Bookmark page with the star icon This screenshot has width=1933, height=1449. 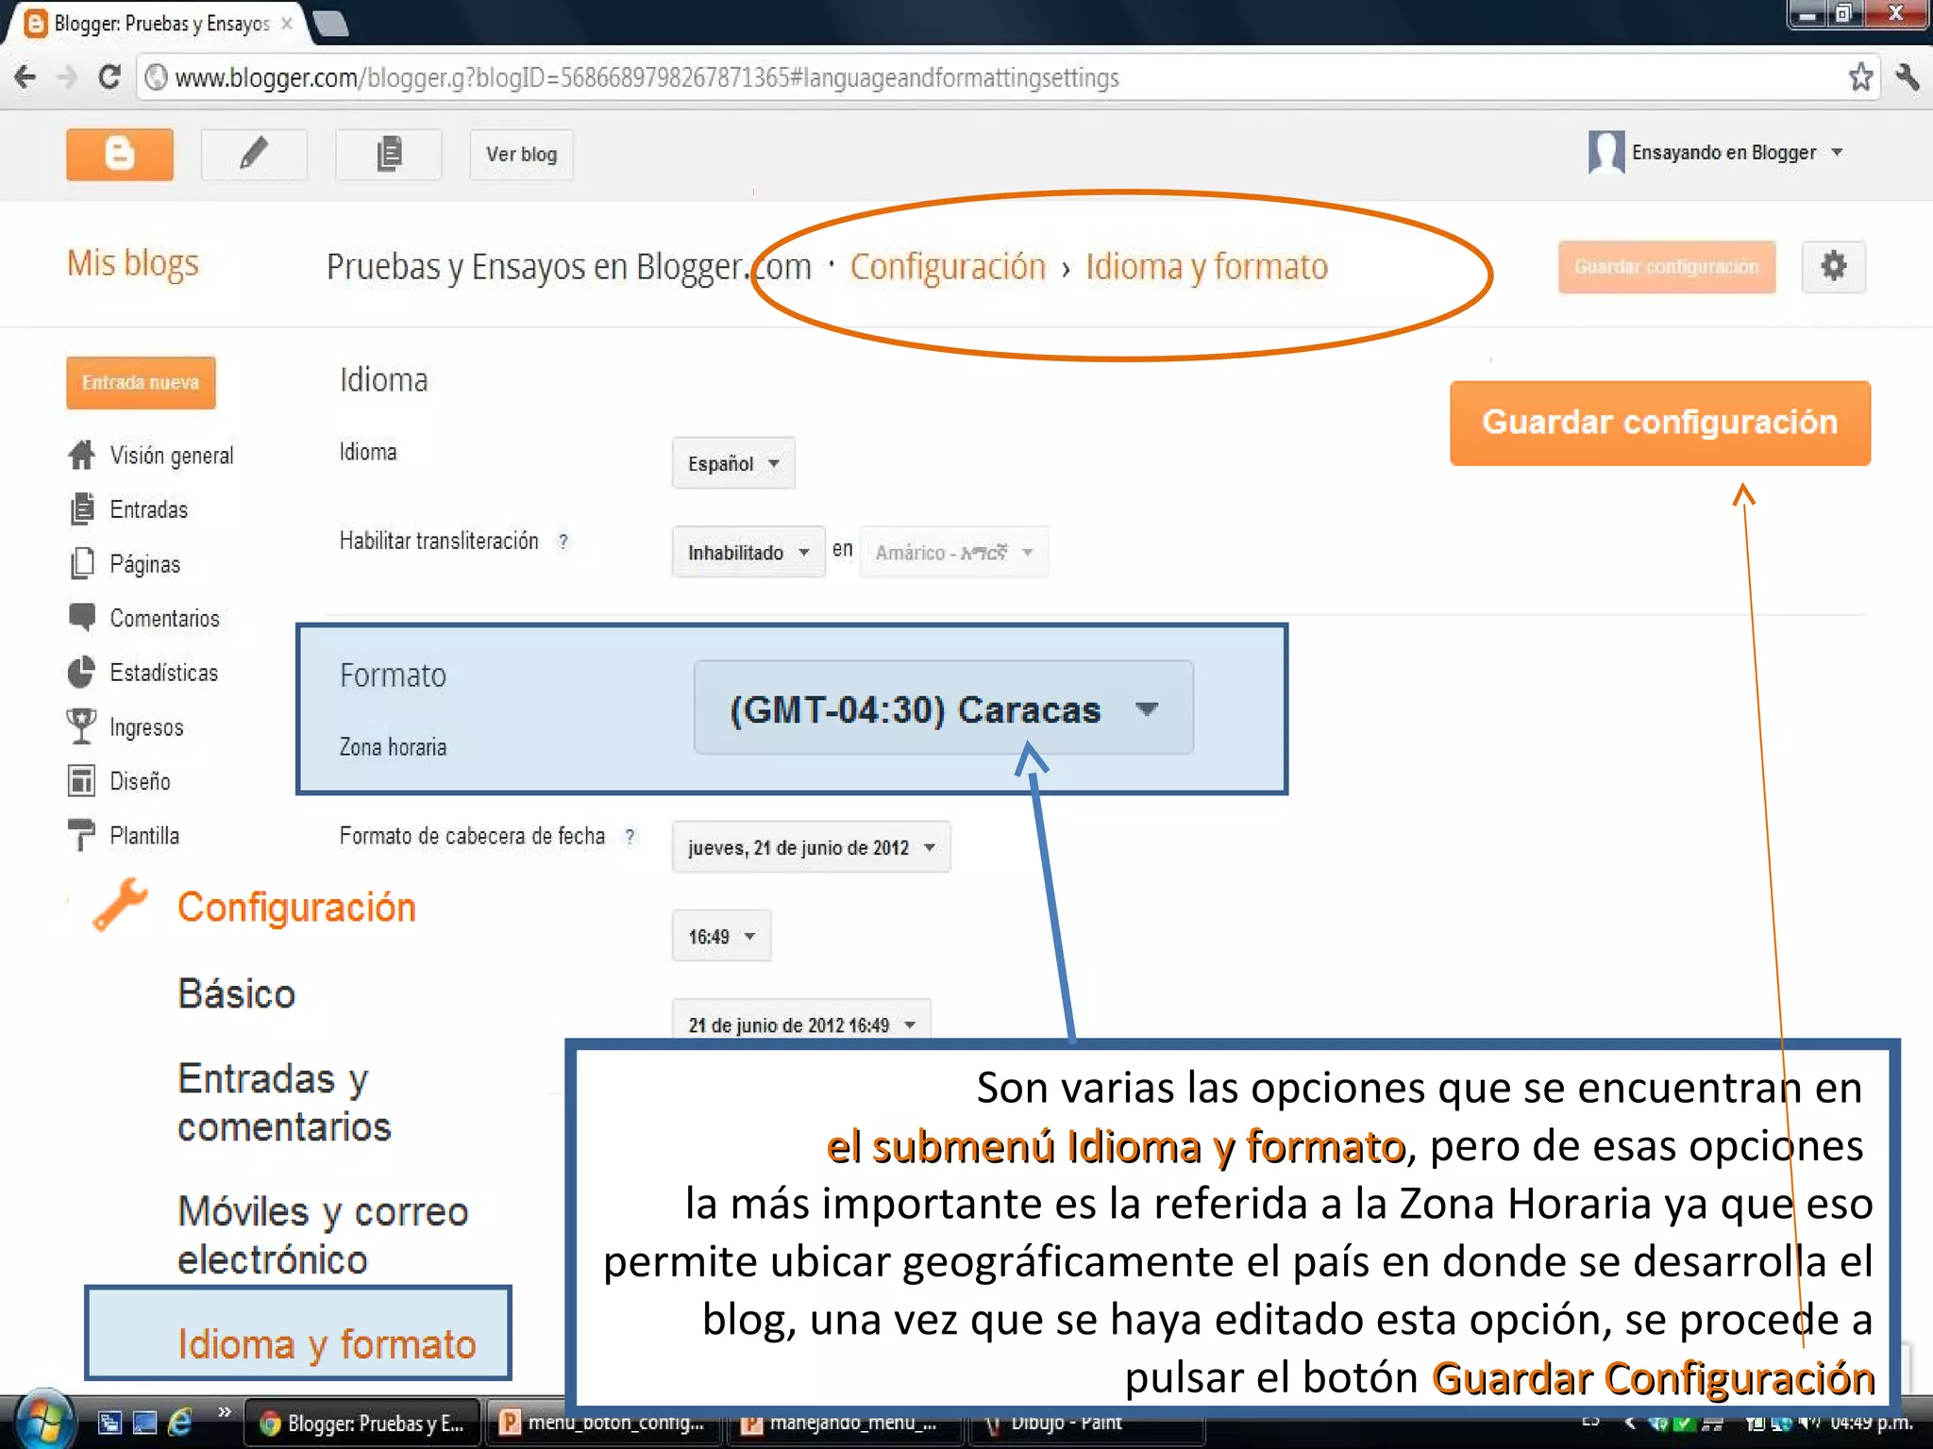point(1859,77)
